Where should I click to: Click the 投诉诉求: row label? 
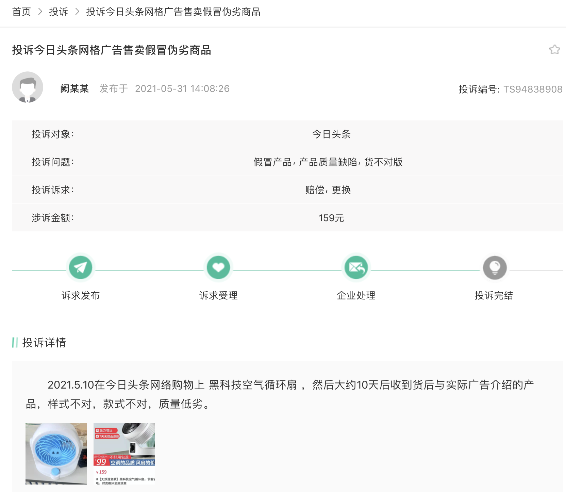coord(53,190)
